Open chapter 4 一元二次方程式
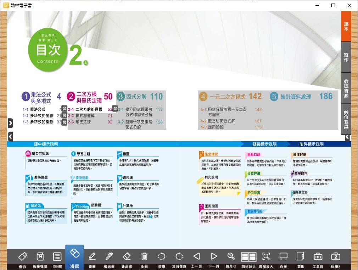 tap(230, 96)
